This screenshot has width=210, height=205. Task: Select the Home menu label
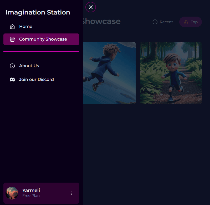(x=26, y=27)
